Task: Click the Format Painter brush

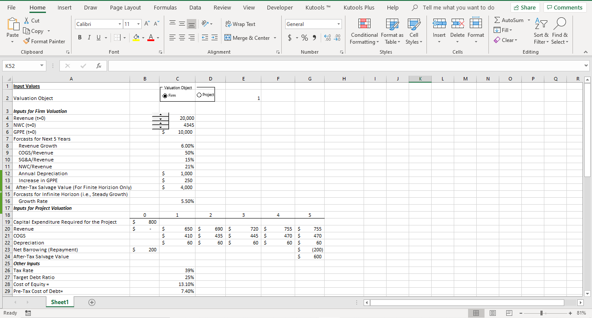Action: 27,42
